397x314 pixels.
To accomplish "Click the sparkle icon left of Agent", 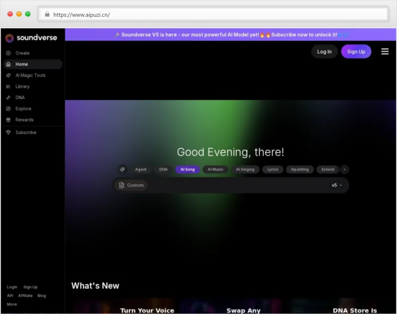I will point(123,169).
